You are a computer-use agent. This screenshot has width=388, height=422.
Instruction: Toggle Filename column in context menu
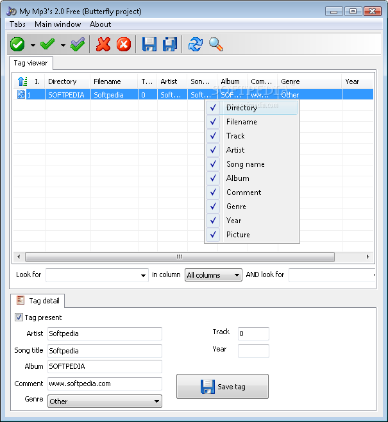coord(252,122)
